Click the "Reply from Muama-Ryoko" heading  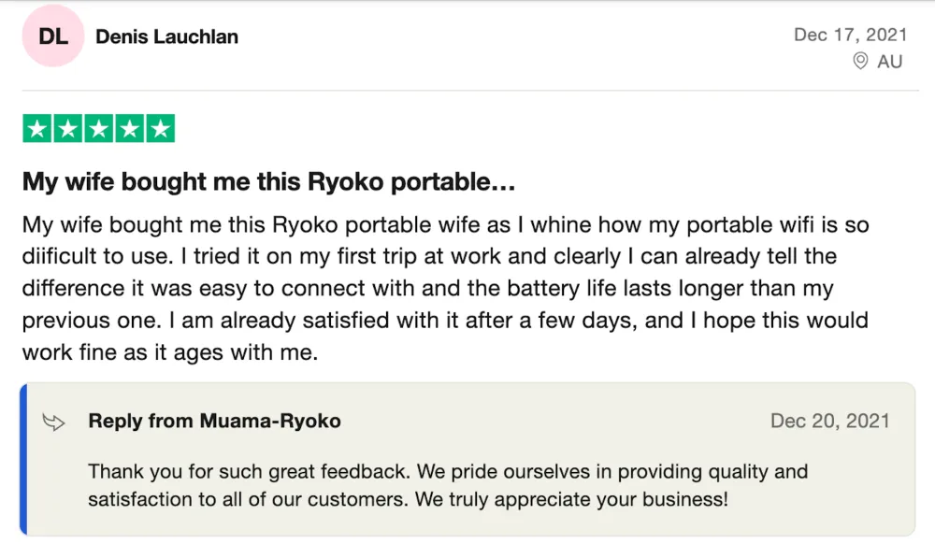214,421
